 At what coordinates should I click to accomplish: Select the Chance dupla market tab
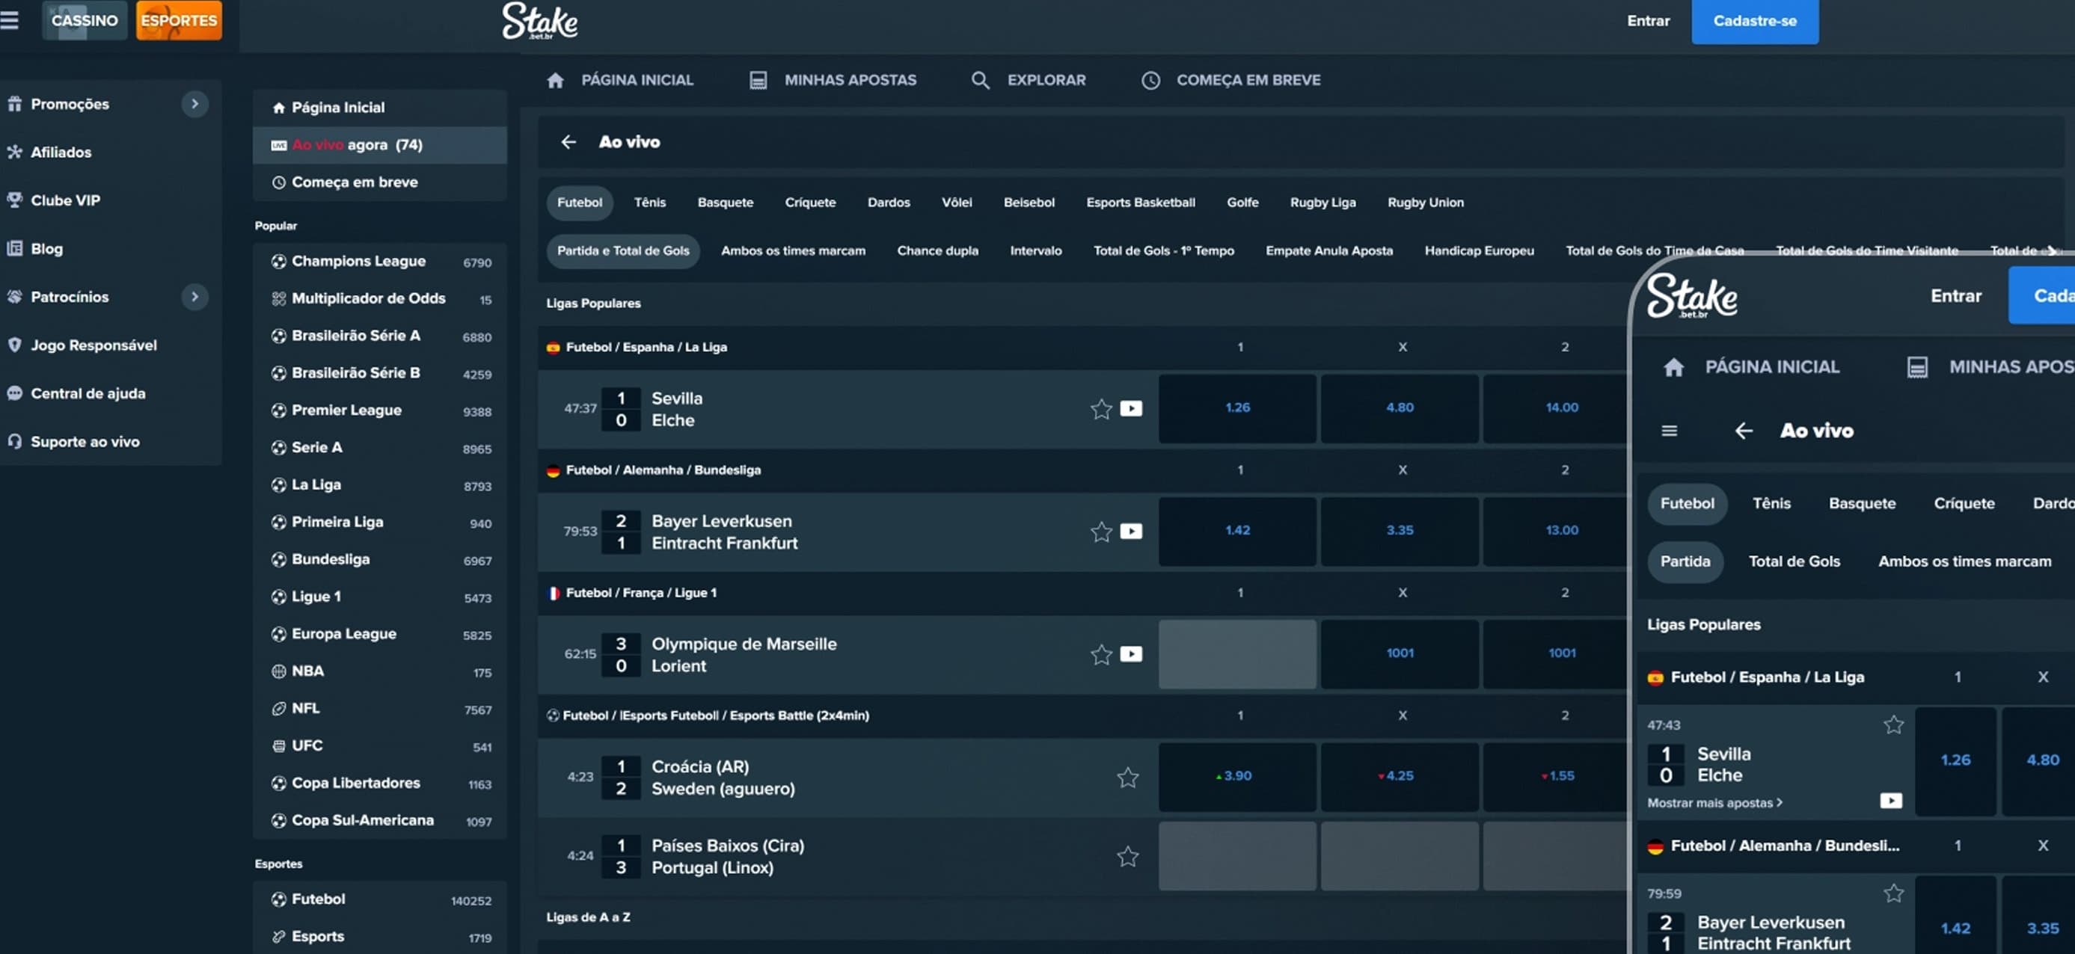click(x=937, y=251)
